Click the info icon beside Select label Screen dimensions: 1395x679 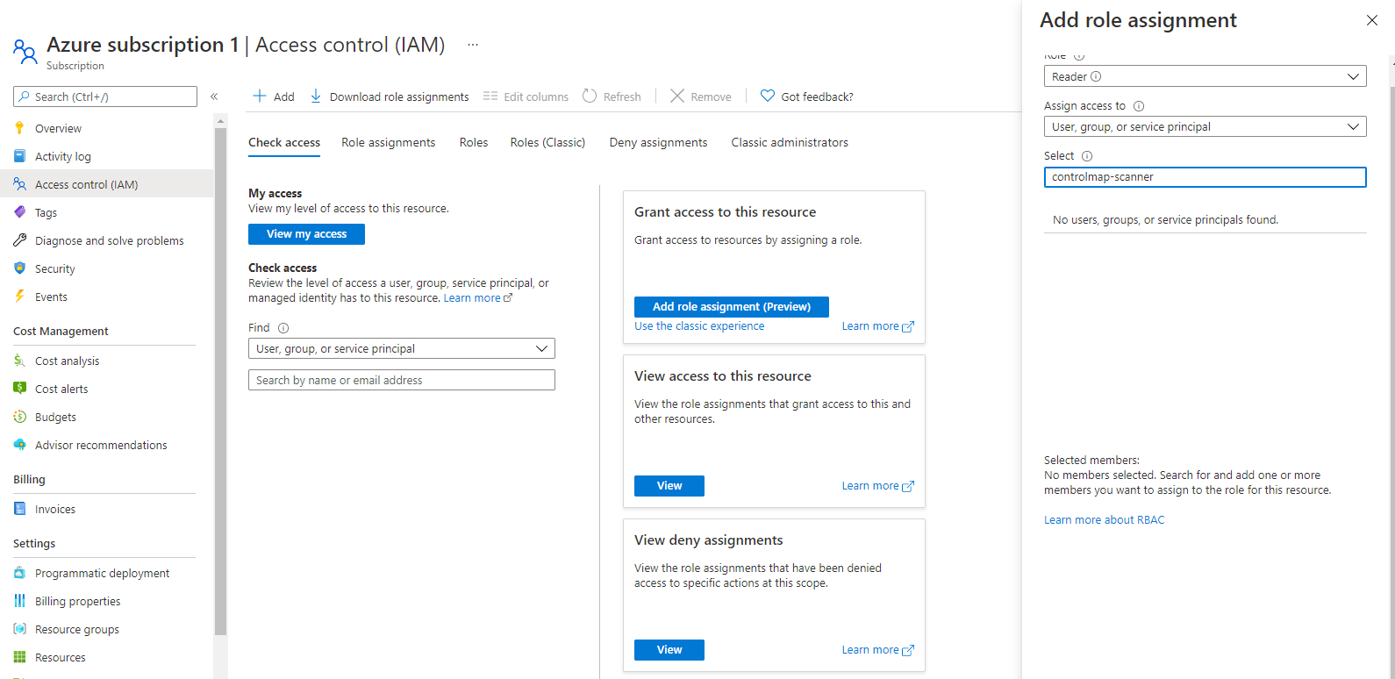[x=1087, y=156]
